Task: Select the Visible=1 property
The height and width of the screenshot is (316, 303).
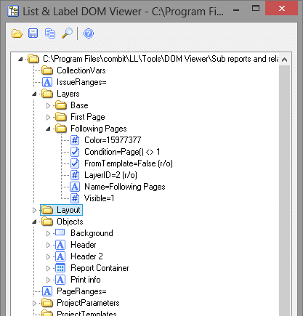Action: click(99, 198)
